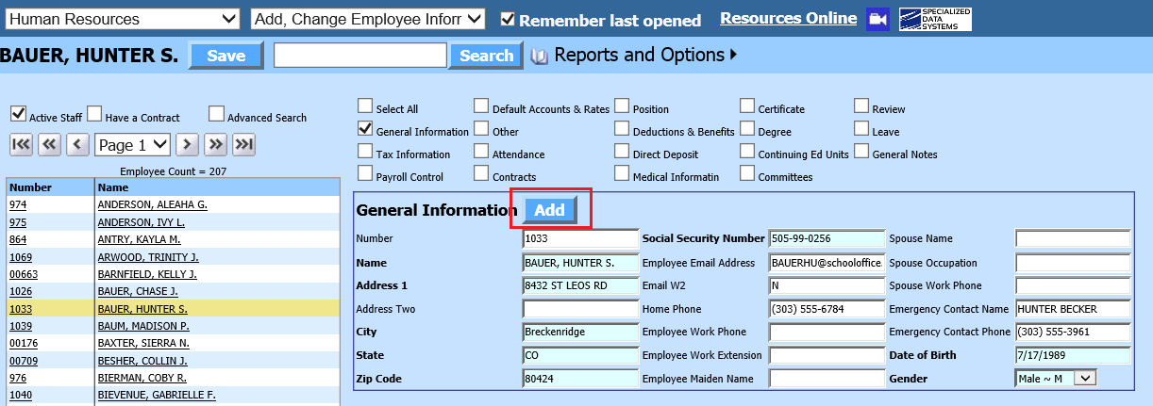Screen dimensions: 1153x406
Task: Open the Resources Online link
Action: (788, 19)
